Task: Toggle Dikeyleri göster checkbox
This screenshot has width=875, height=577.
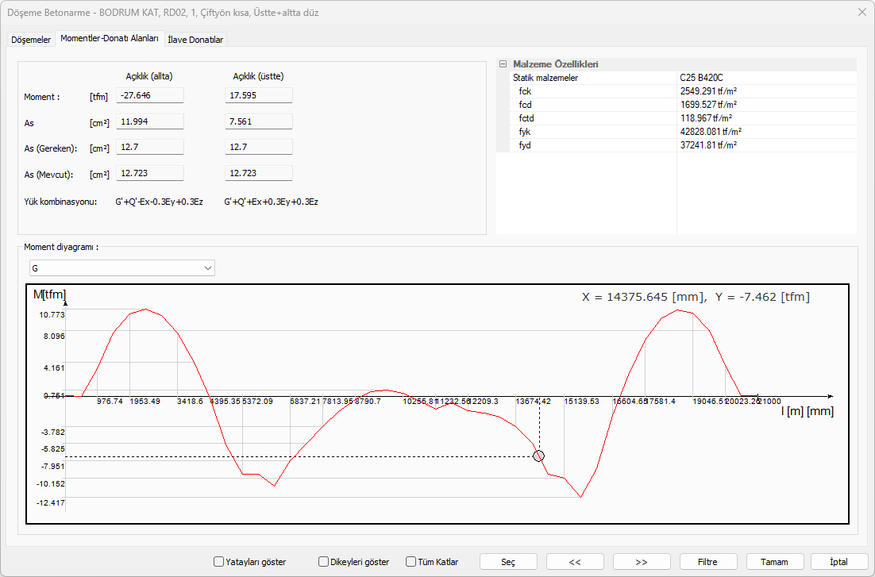Action: pyautogui.click(x=324, y=562)
